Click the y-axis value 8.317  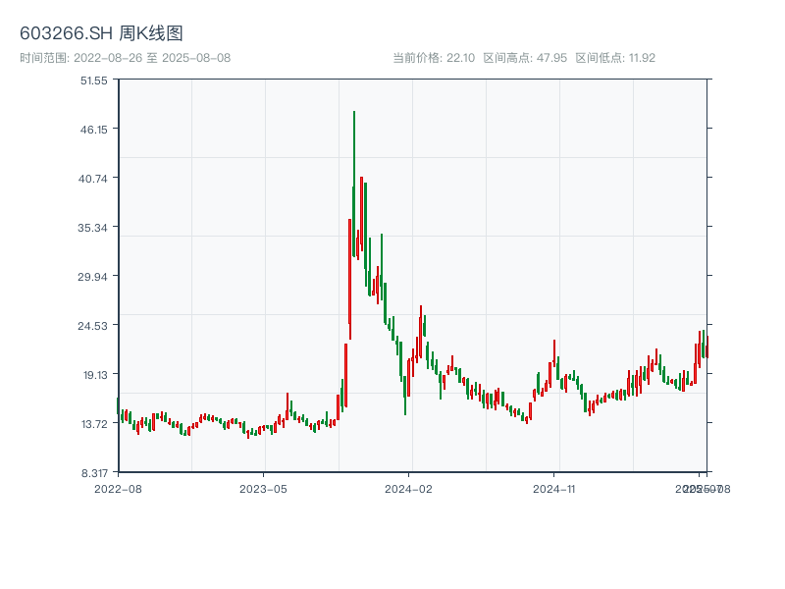pos(94,473)
